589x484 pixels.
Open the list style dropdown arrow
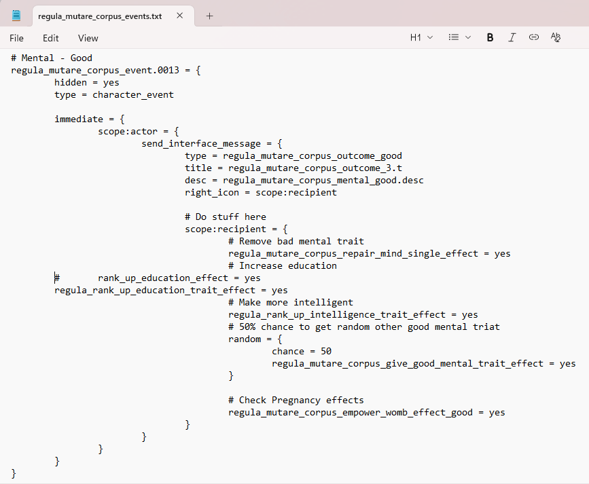(468, 37)
